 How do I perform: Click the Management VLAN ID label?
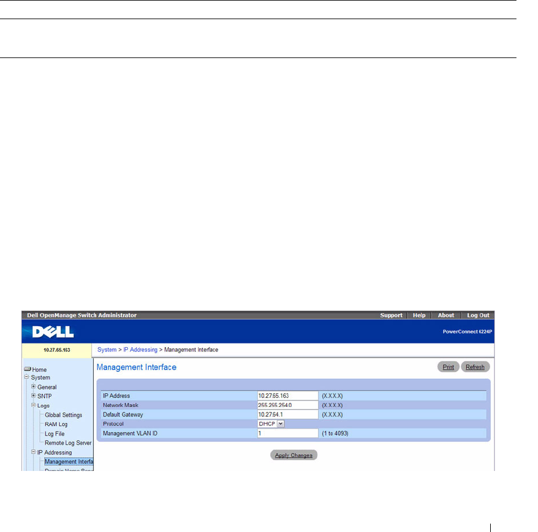(x=130, y=433)
